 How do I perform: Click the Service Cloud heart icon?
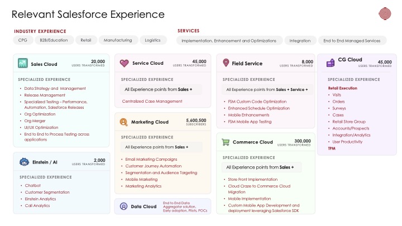point(124,63)
